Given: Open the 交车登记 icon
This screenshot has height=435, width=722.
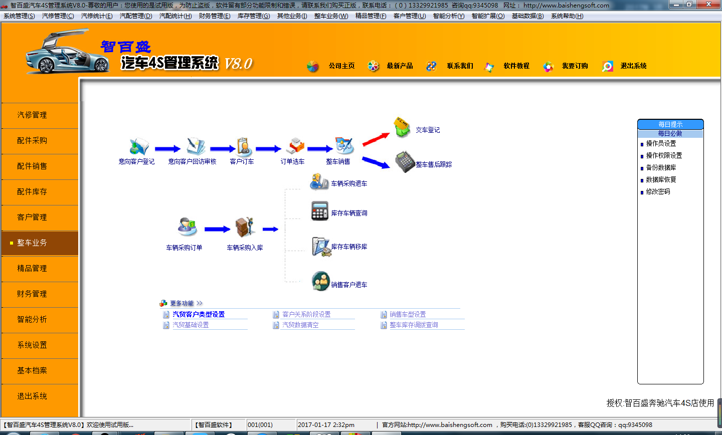Looking at the screenshot, I should [x=402, y=127].
